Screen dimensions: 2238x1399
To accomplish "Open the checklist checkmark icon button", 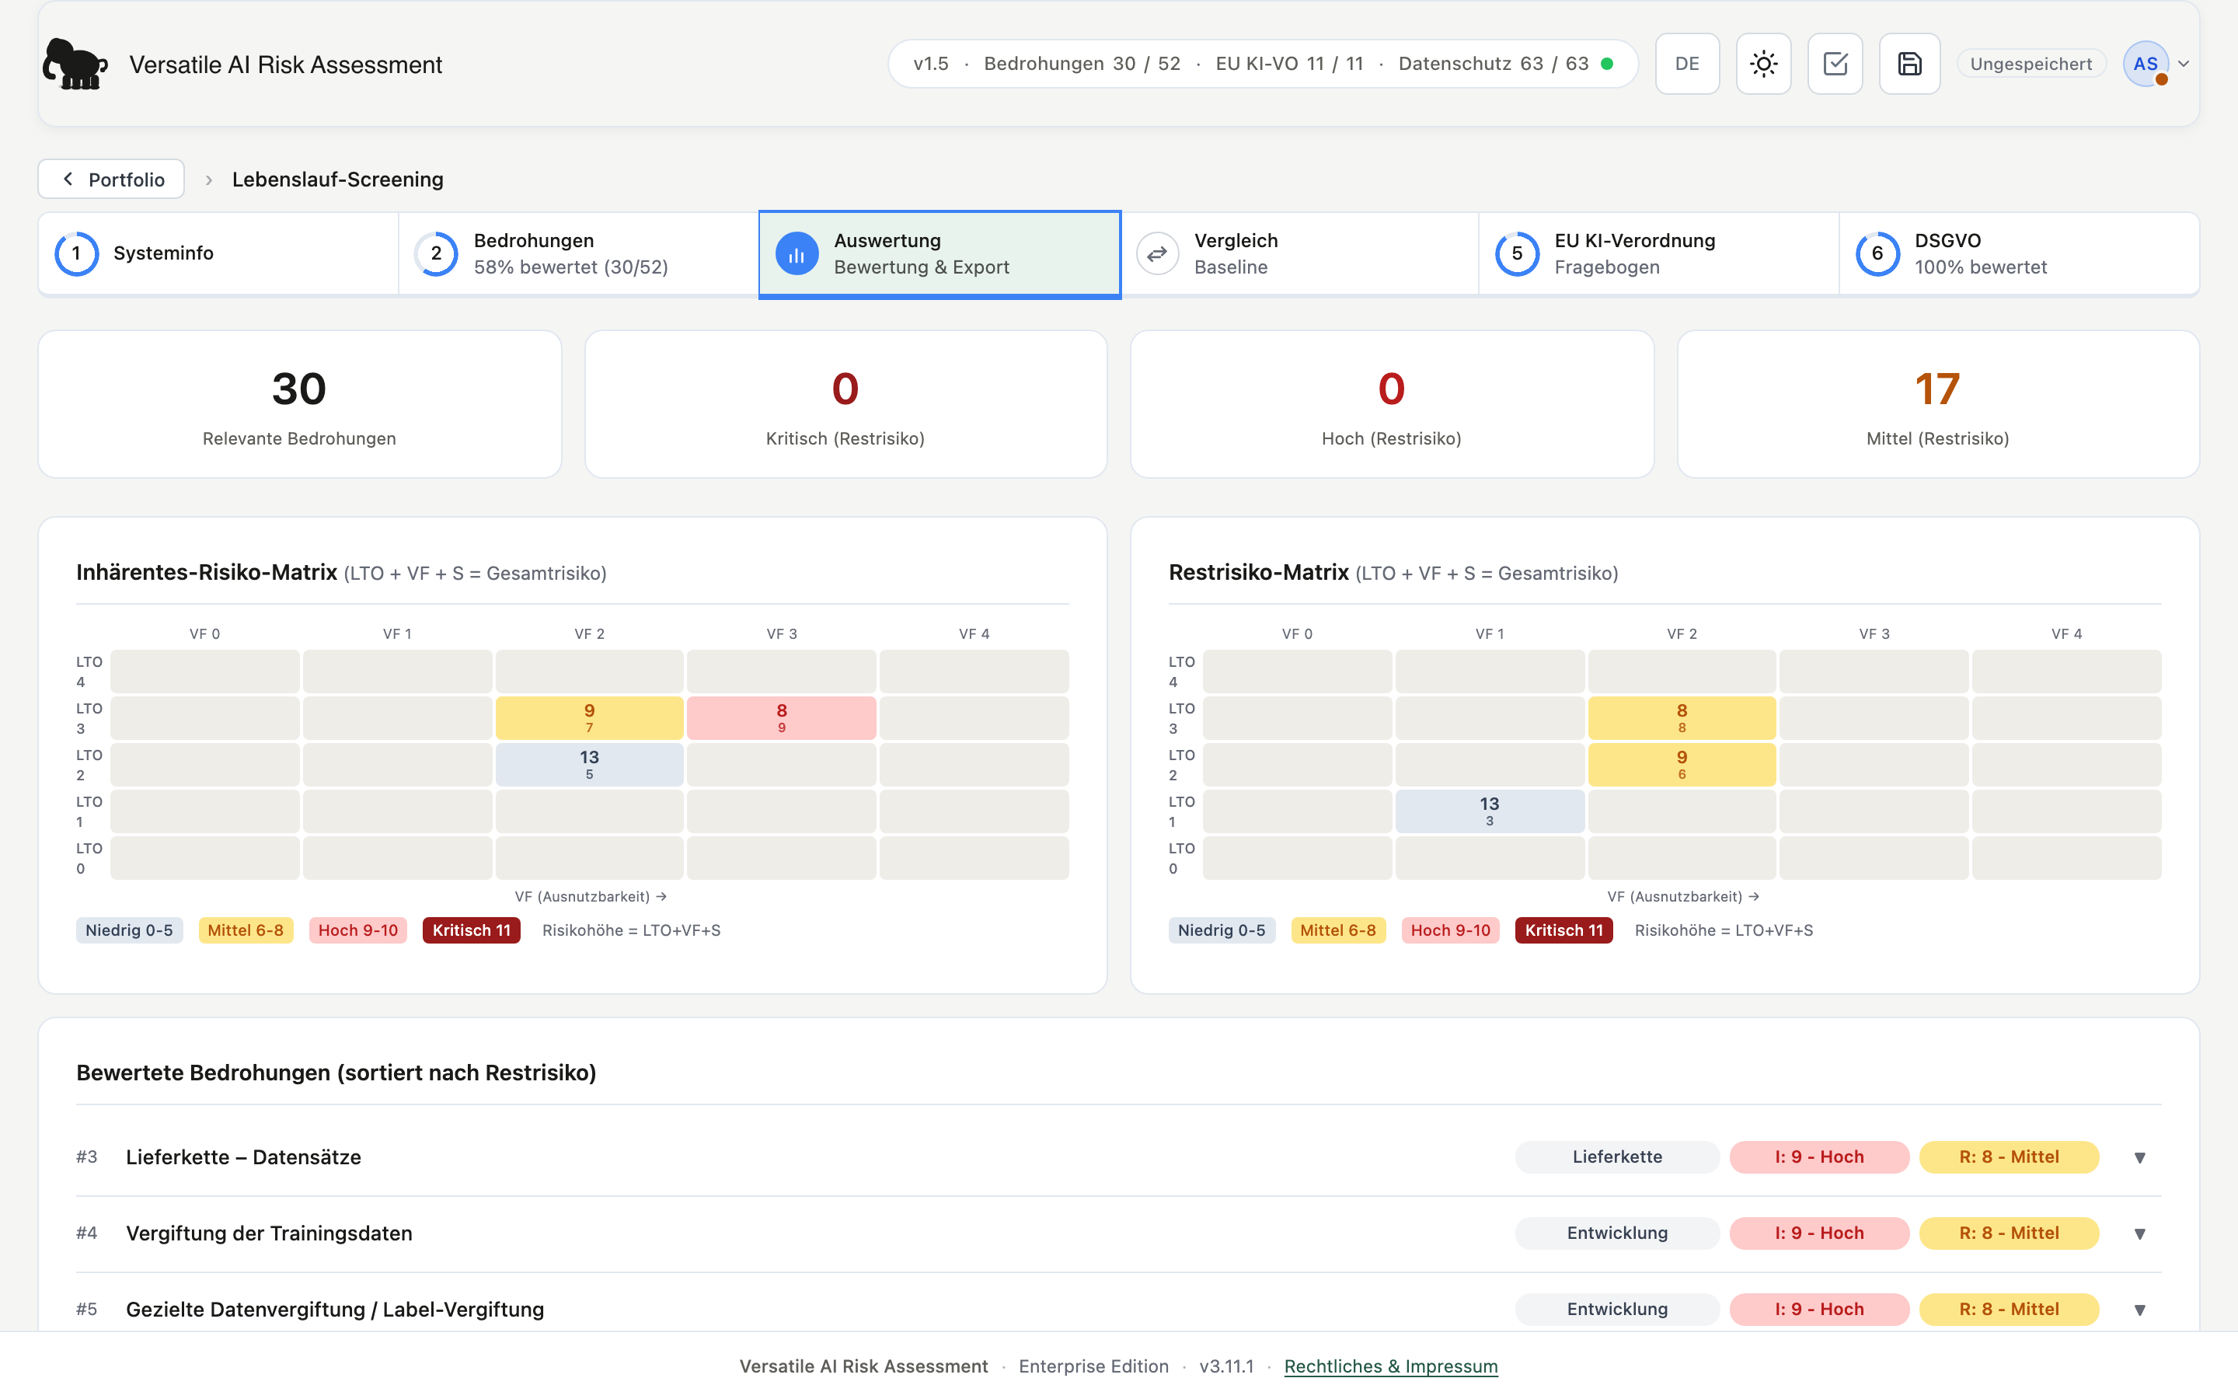I will 1835,64.
